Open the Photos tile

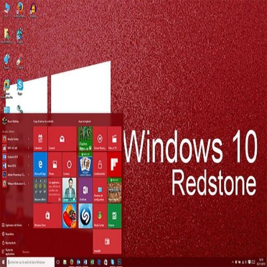55,164
